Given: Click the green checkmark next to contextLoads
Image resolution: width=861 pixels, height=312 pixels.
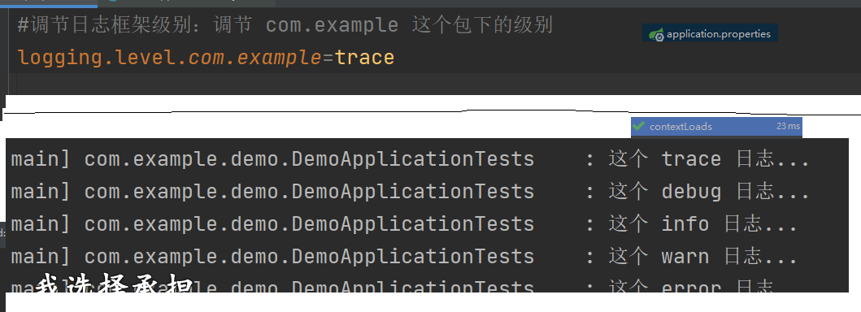Looking at the screenshot, I should (x=638, y=126).
